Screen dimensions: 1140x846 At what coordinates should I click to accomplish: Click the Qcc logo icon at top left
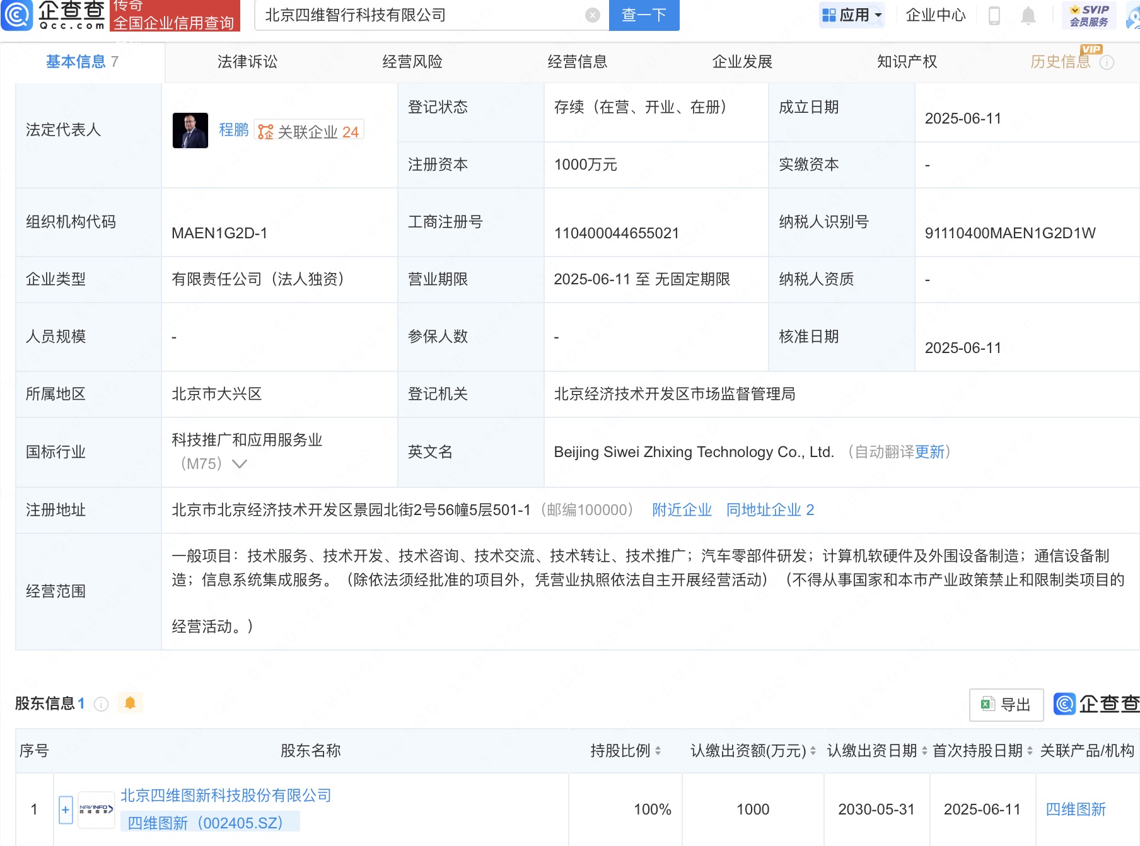click(x=17, y=15)
